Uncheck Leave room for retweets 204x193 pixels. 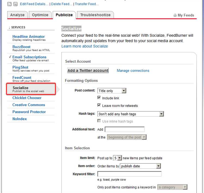coord(99,105)
